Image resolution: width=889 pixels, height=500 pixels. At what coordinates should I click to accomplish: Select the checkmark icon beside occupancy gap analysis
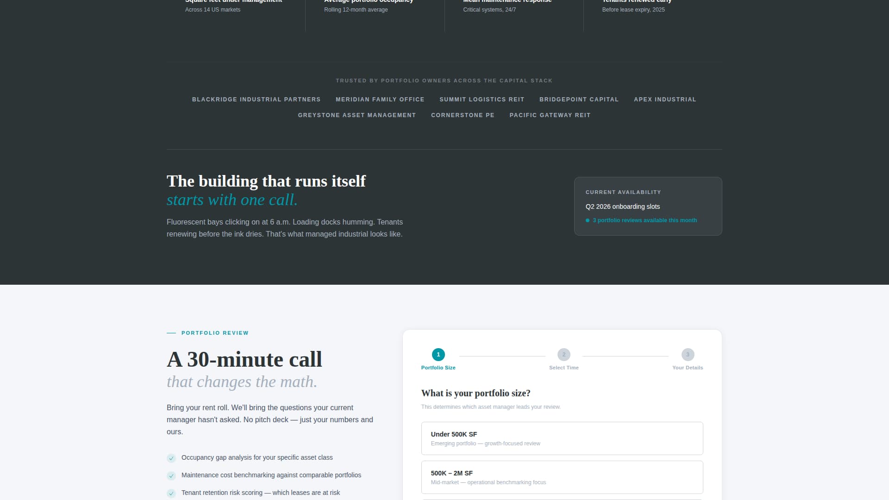coord(171,458)
